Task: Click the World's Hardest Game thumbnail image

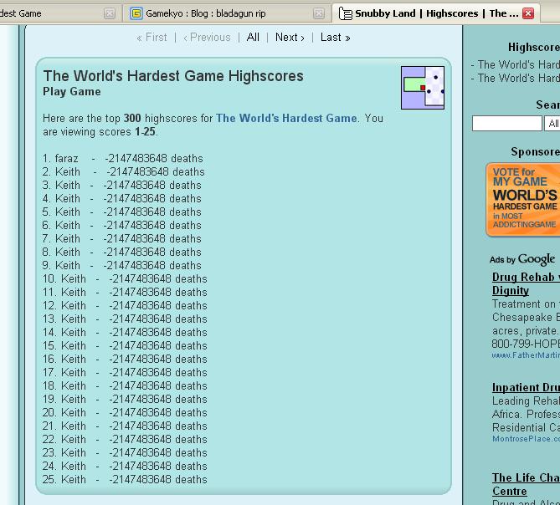Action: (423, 88)
